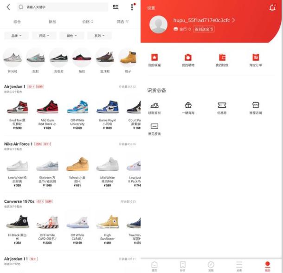
Task: Open the Wheat Hi ¥691 shoe
Action: [x=77, y=171]
